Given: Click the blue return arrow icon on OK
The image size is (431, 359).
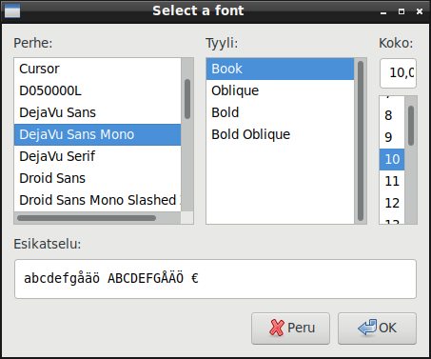Looking at the screenshot, I should tap(367, 328).
